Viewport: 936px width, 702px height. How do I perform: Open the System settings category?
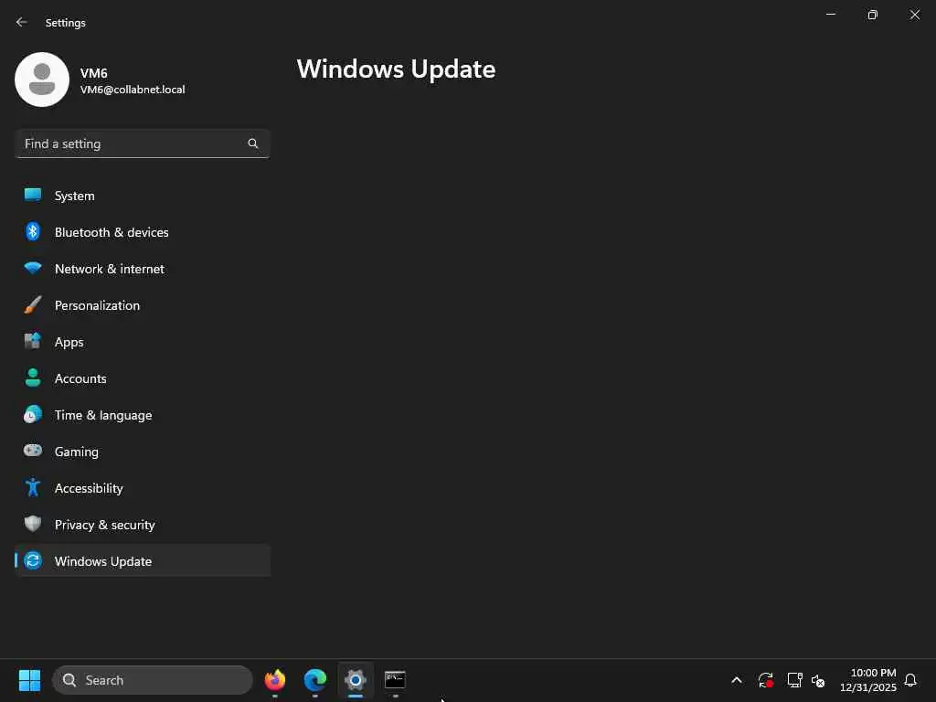point(143,196)
